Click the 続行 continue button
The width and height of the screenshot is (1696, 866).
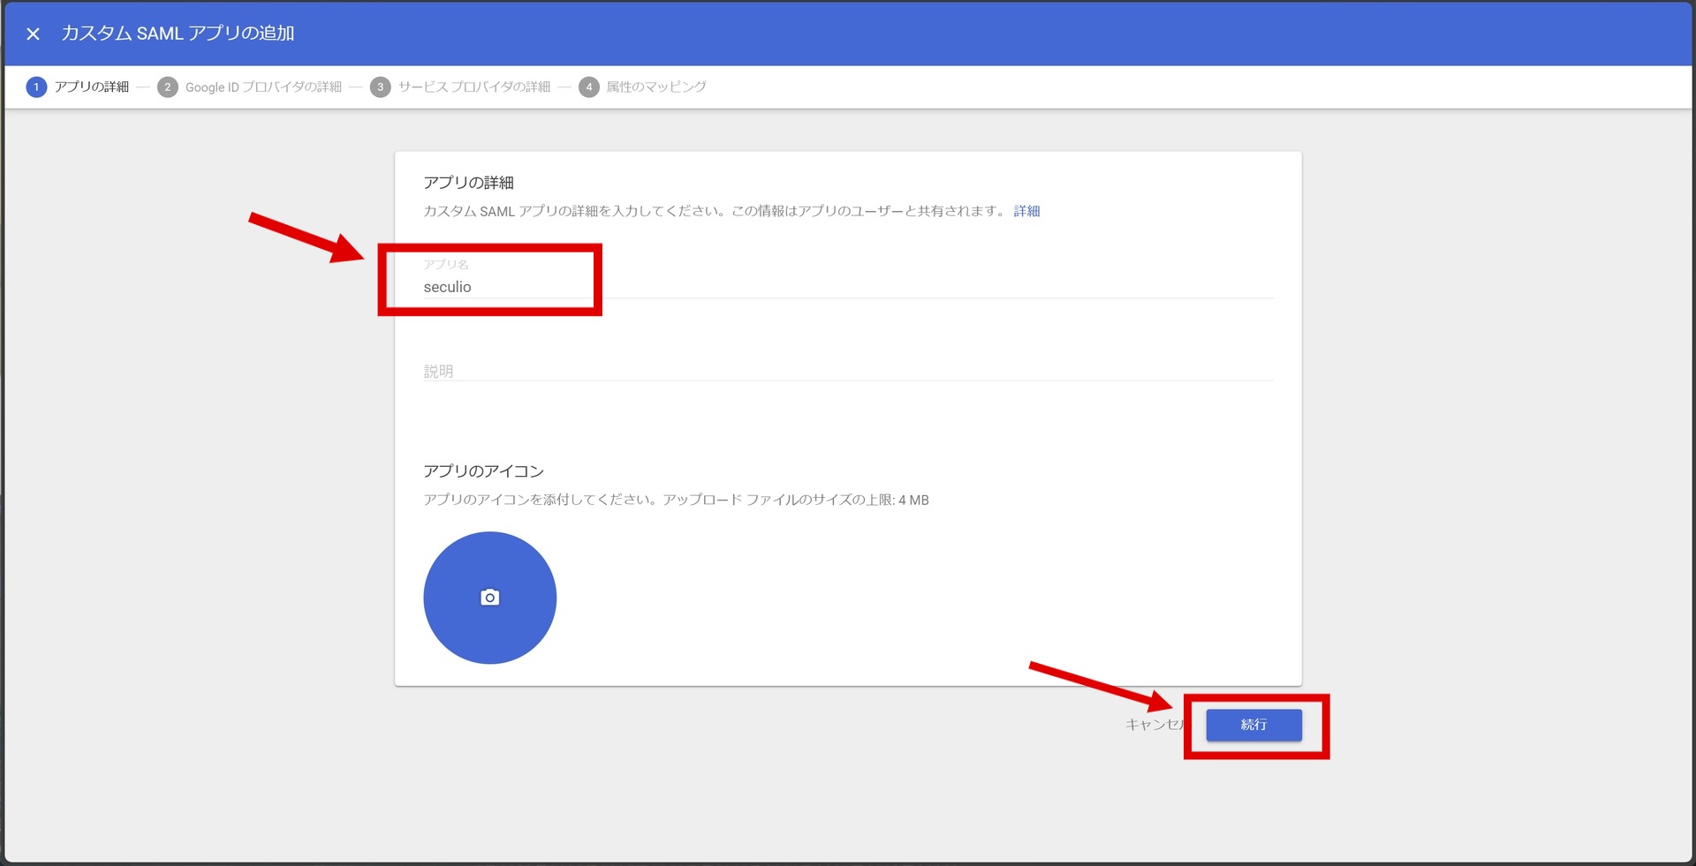(1253, 725)
